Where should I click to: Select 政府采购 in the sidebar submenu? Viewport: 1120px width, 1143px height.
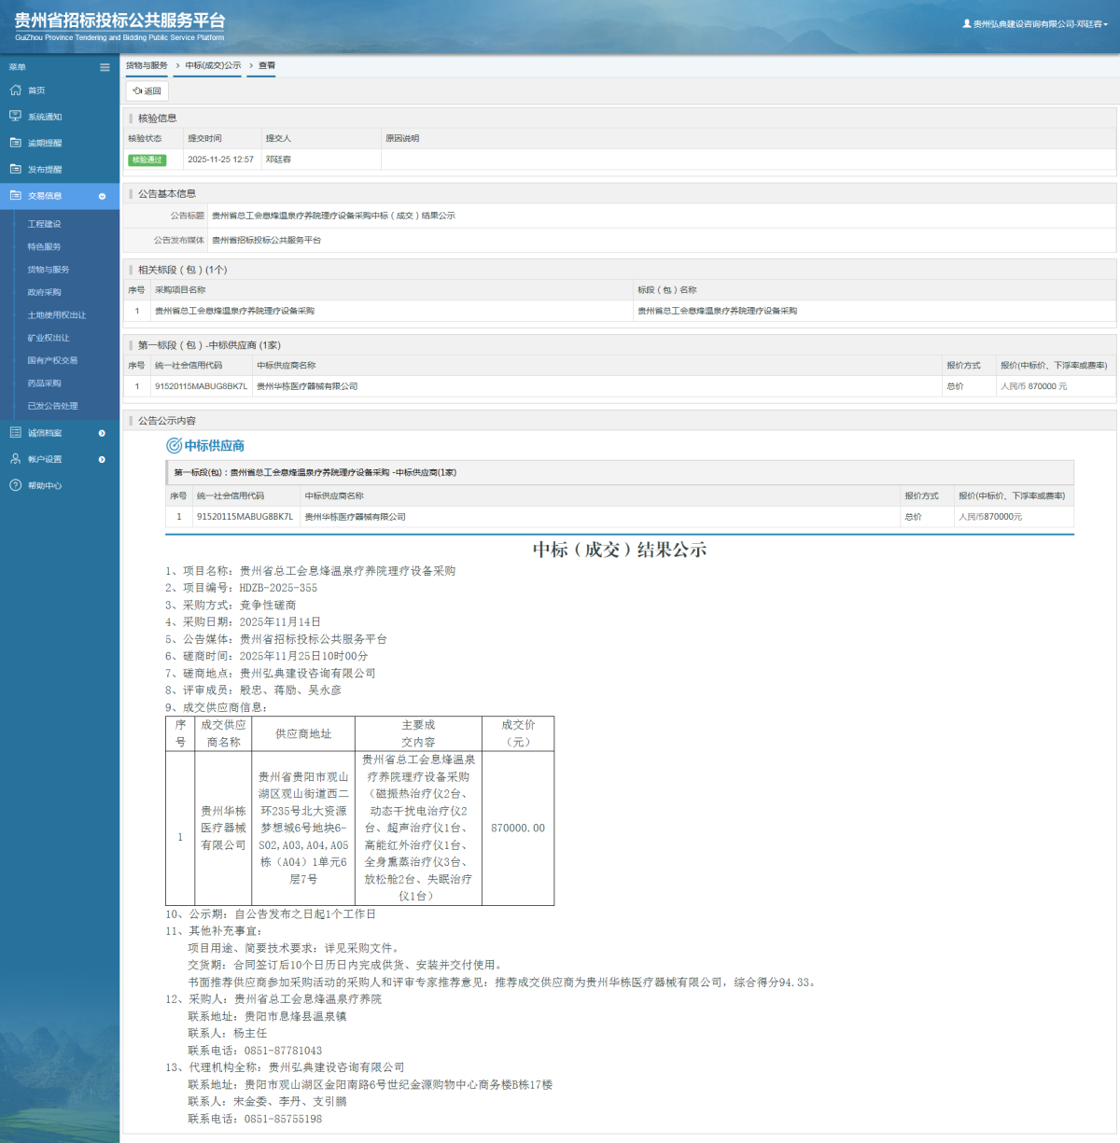pyautogui.click(x=44, y=292)
